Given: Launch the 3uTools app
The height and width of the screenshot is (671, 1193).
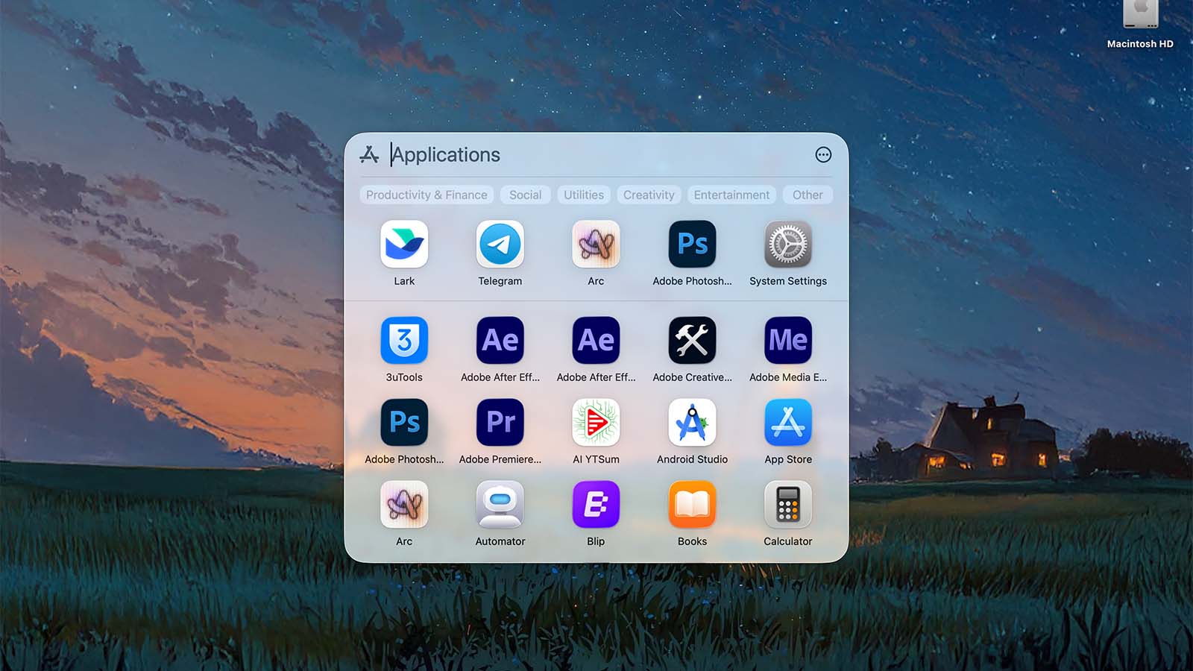Looking at the screenshot, I should 404,340.
